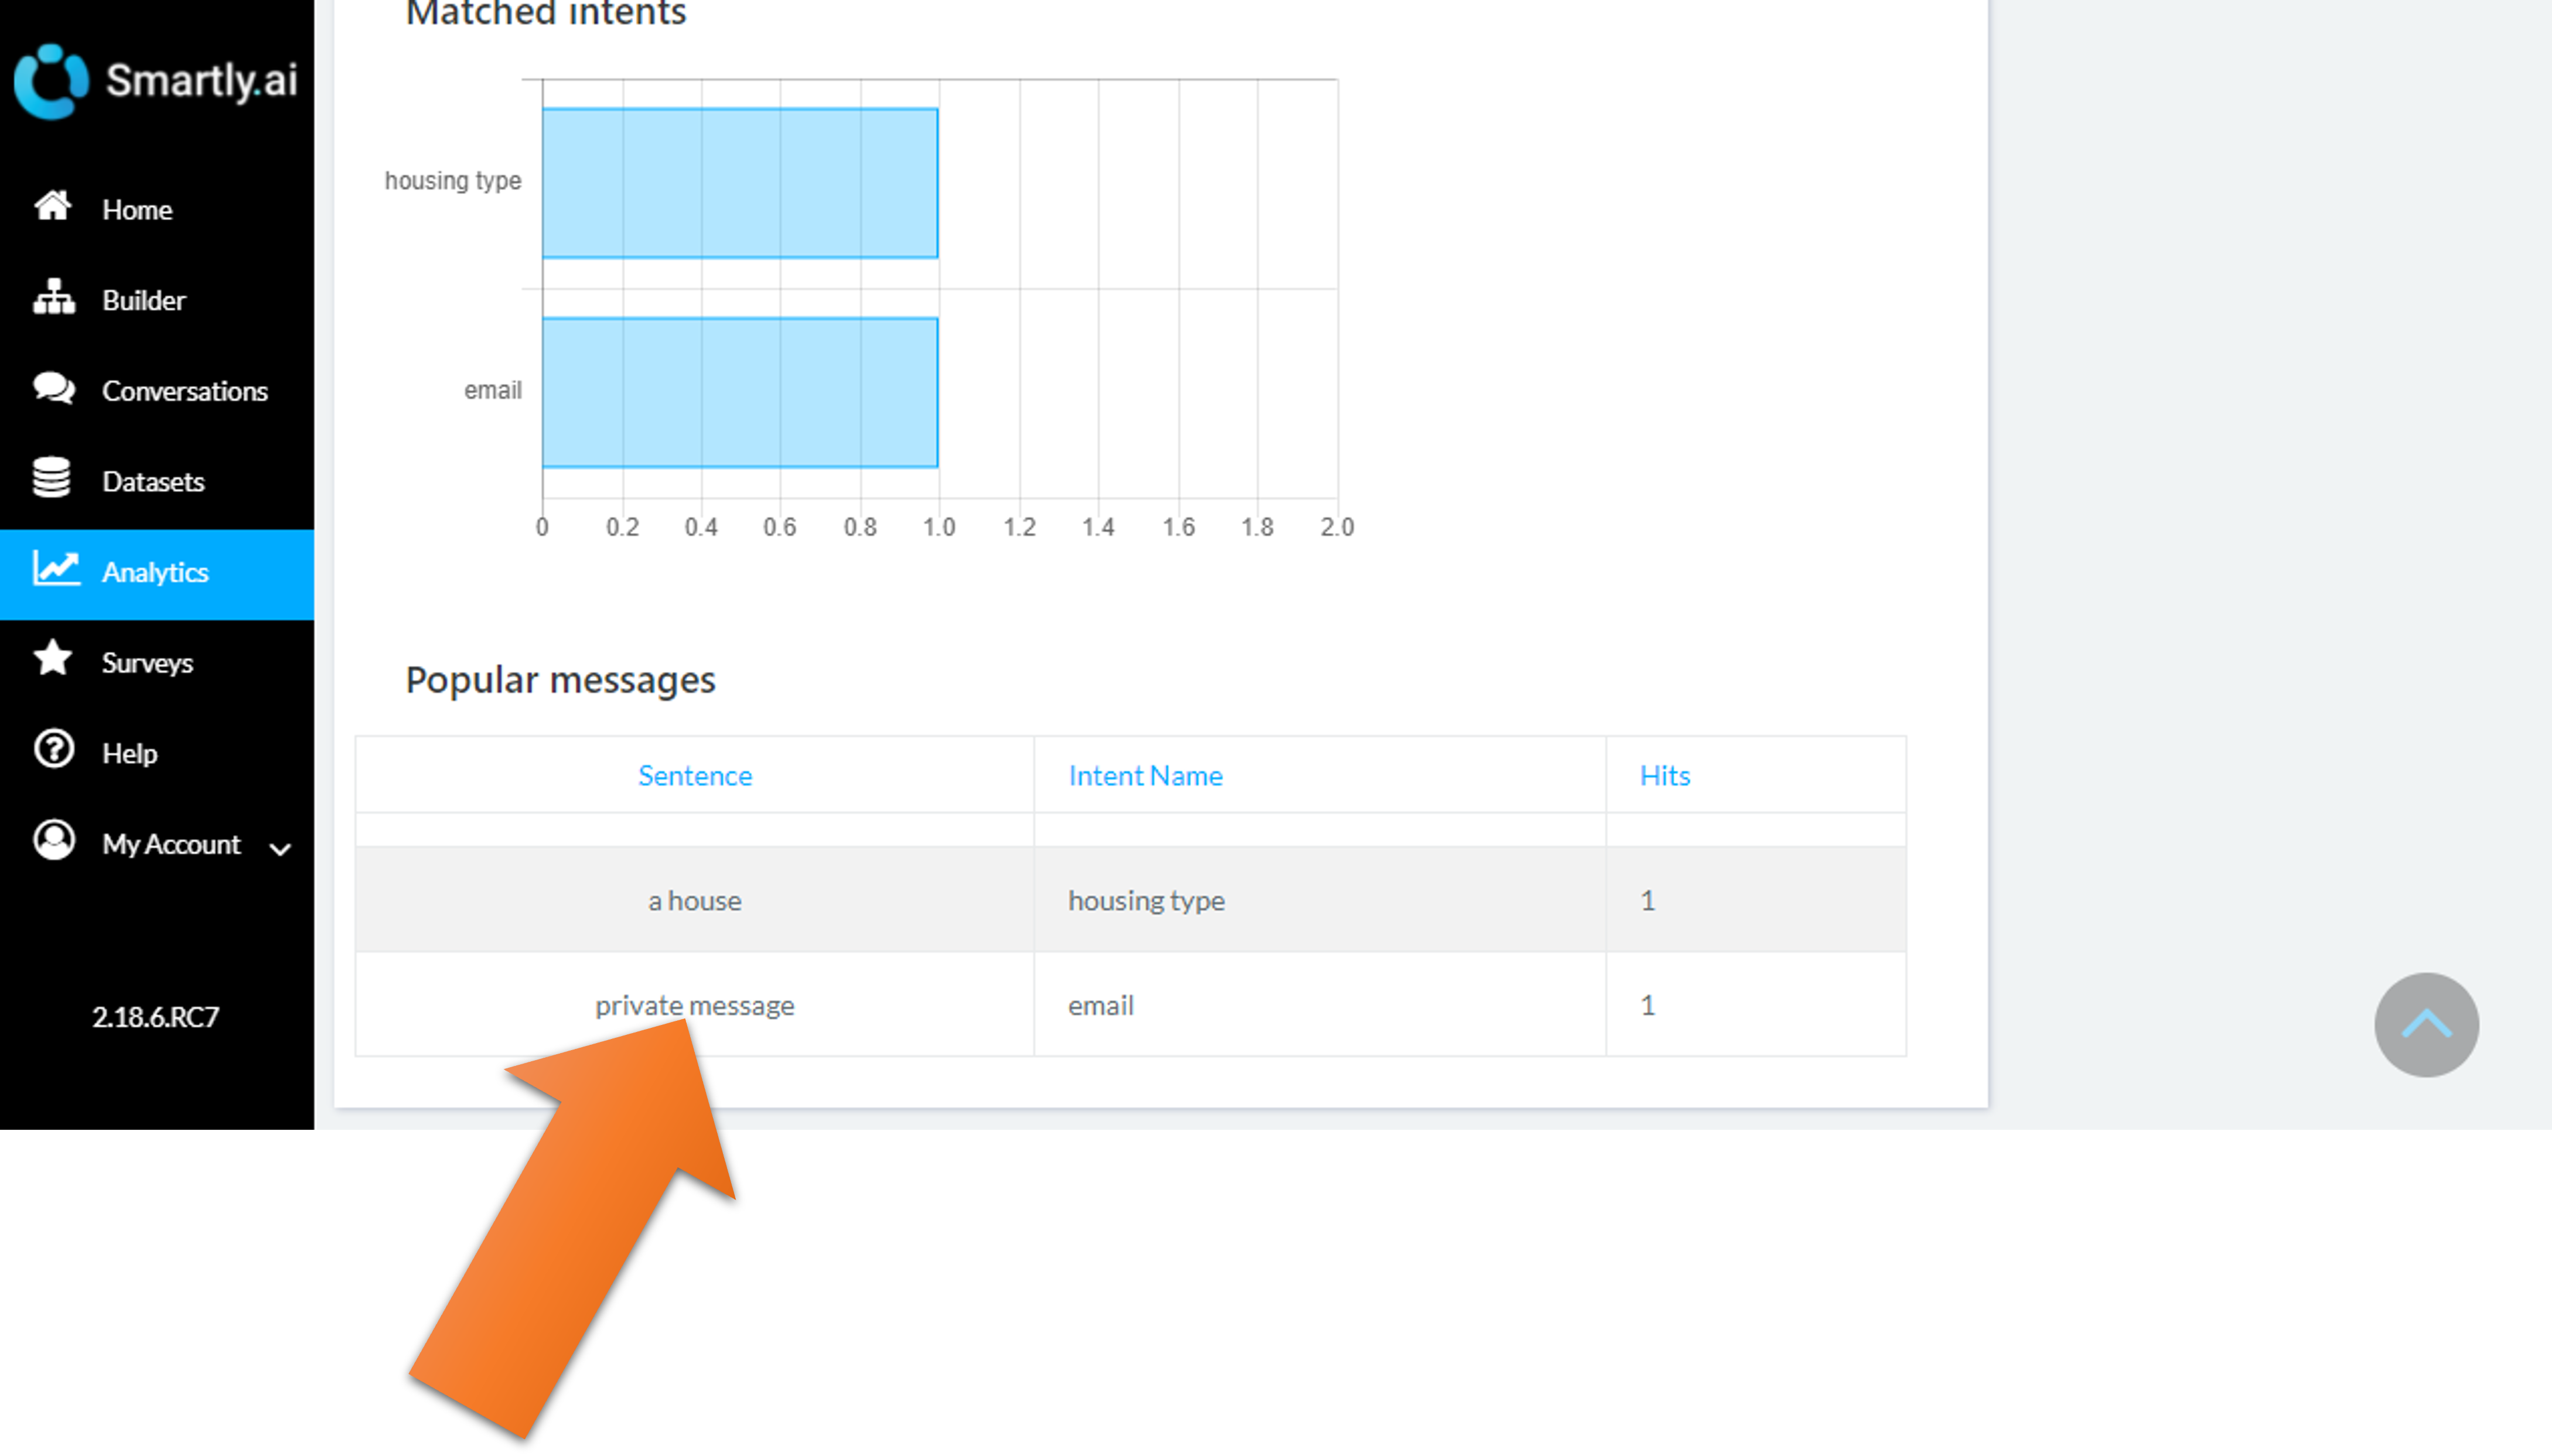The width and height of the screenshot is (2552, 1456).
Task: Click the Help question mark icon
Action: pos(53,749)
